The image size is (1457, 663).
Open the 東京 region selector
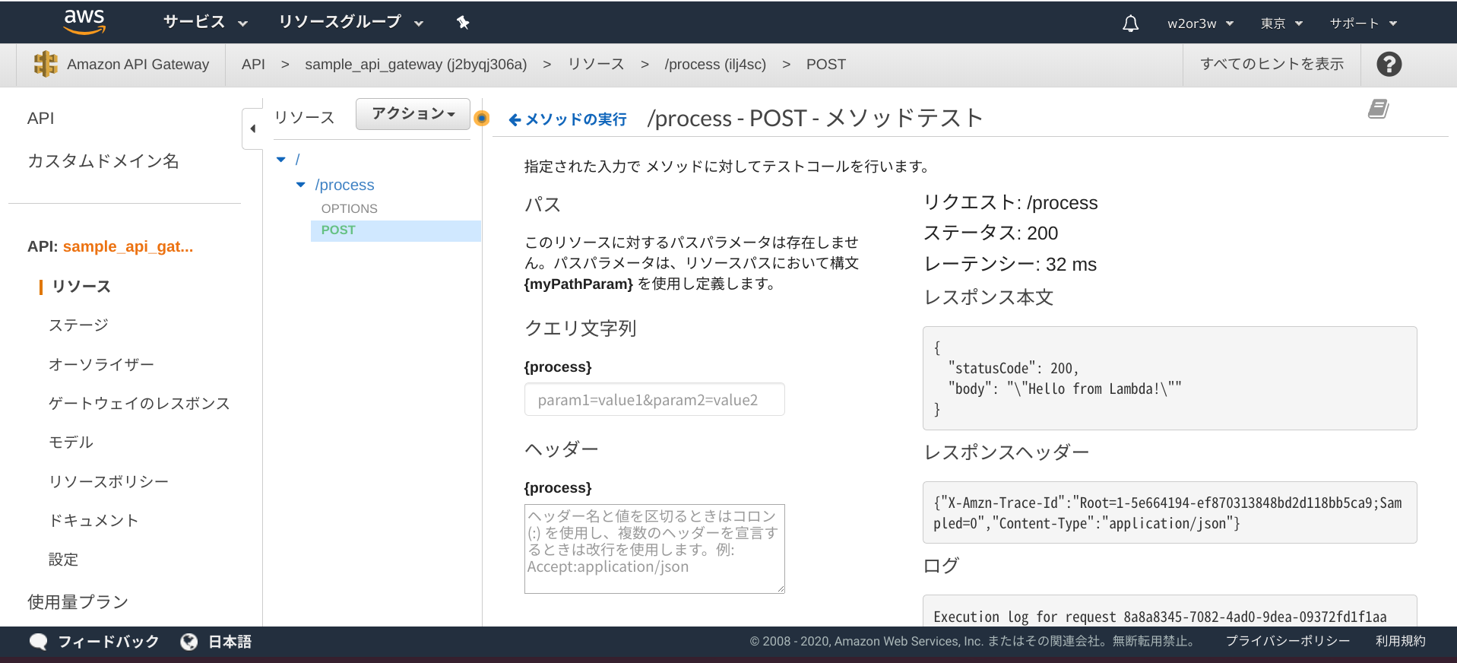point(1281,24)
